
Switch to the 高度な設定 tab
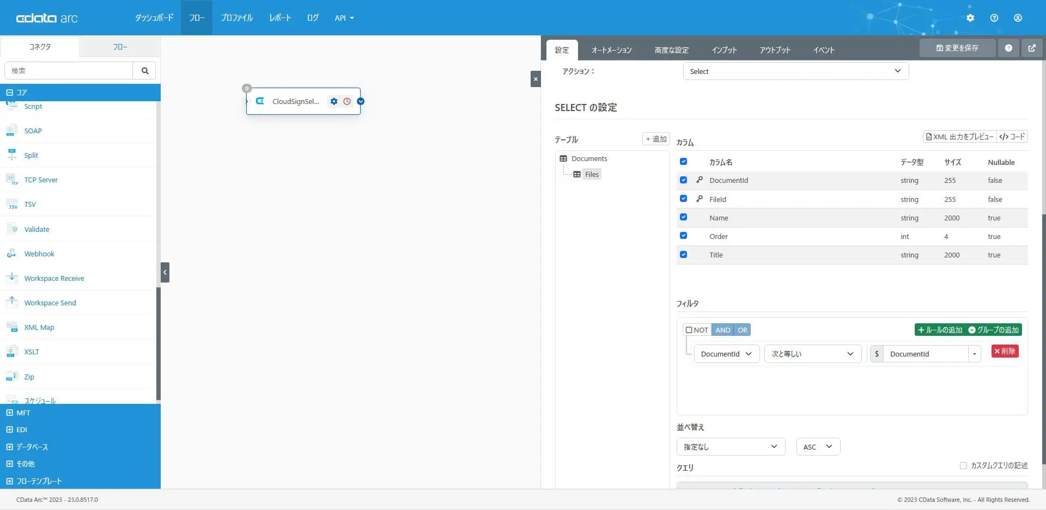tap(672, 50)
